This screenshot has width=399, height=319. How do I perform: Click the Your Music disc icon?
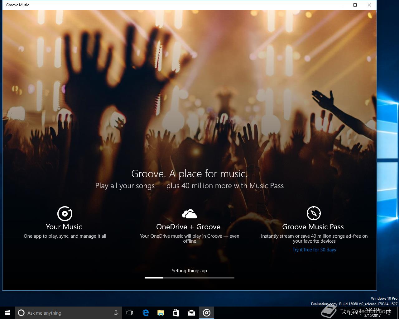pos(65,213)
